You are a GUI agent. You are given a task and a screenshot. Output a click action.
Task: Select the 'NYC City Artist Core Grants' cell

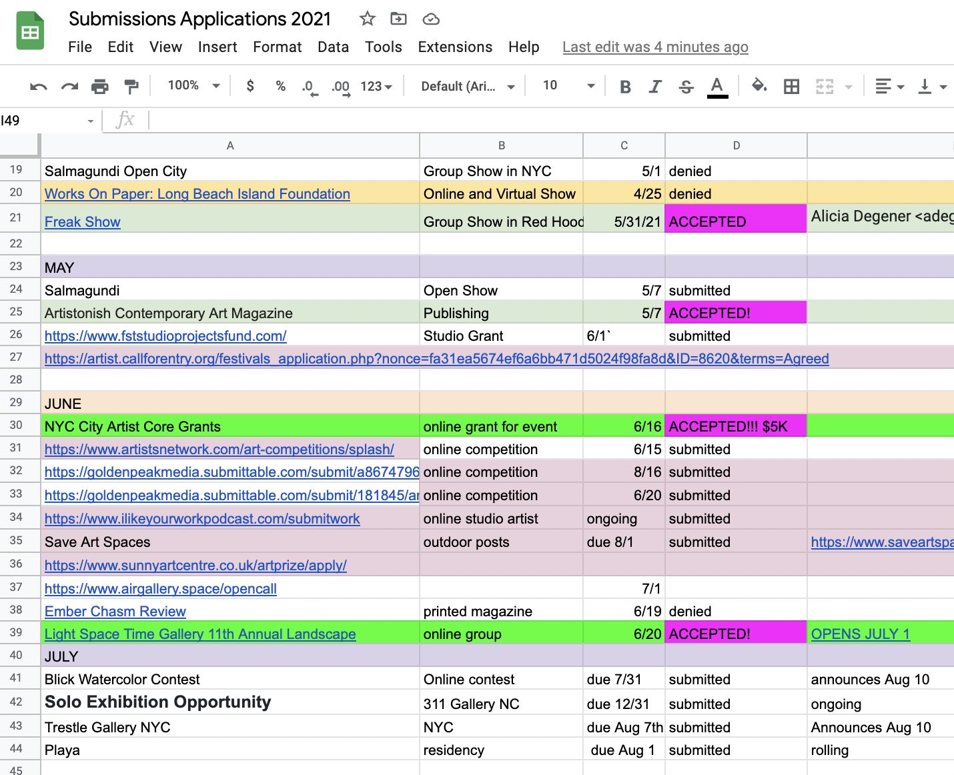click(x=230, y=426)
